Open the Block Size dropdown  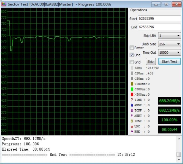(169, 44)
